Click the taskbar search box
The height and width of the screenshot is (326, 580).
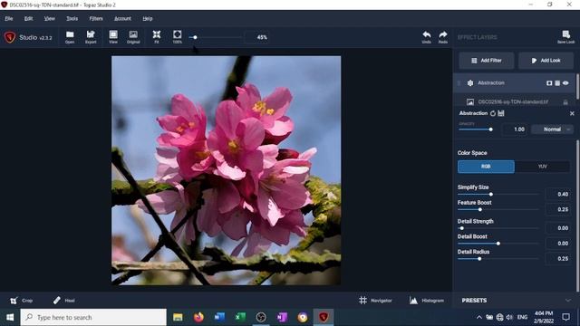point(93,317)
